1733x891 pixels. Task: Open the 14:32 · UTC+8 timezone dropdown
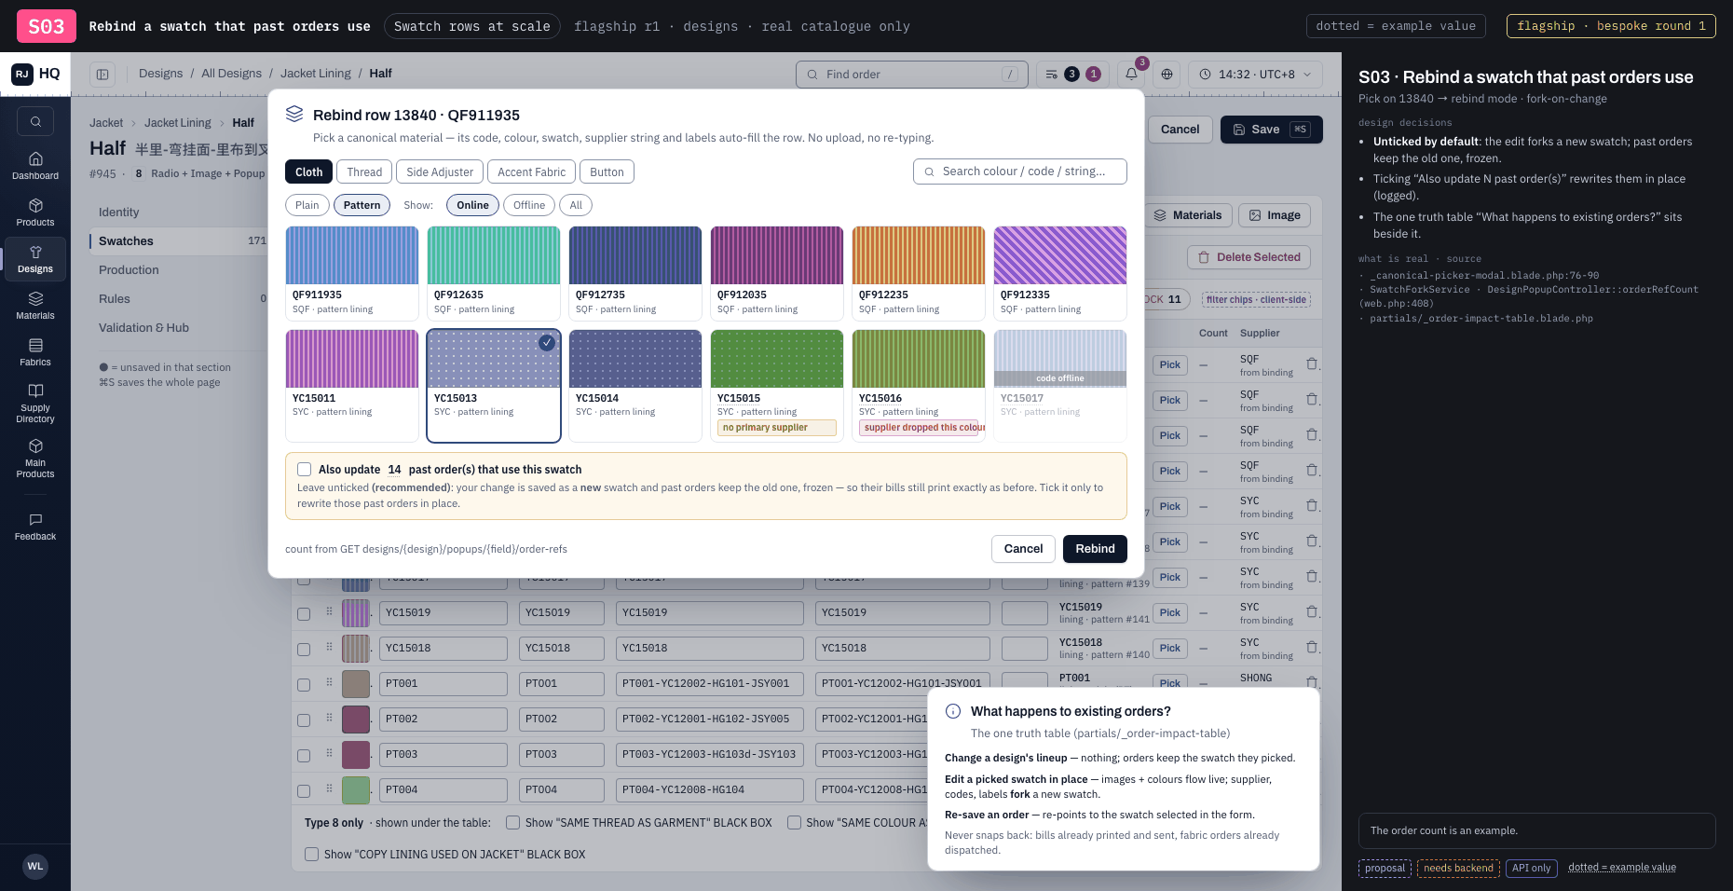[x=1256, y=75]
